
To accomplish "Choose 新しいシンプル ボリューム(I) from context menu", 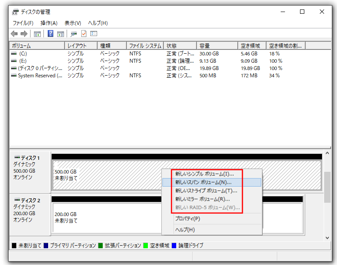I will coord(205,174).
